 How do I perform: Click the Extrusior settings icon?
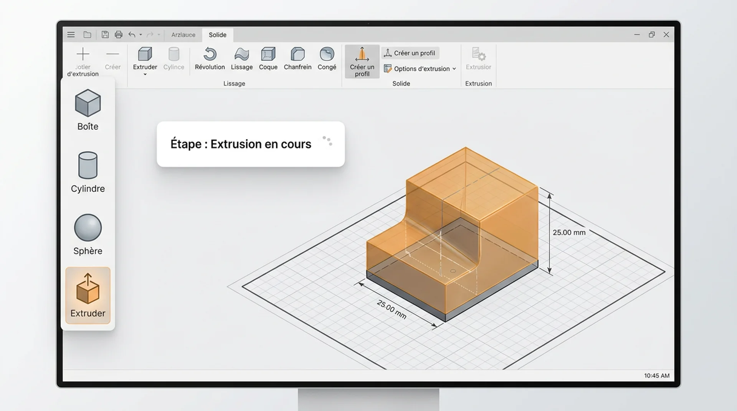478,58
